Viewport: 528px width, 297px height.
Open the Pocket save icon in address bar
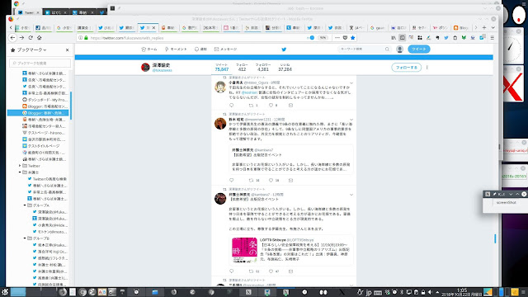(345, 38)
